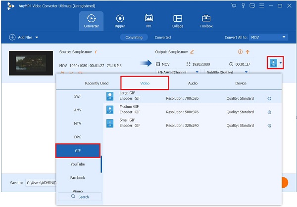Open settings gear for Small GIF
Image resolution: width=297 pixels, height=207 pixels.
click(269, 125)
